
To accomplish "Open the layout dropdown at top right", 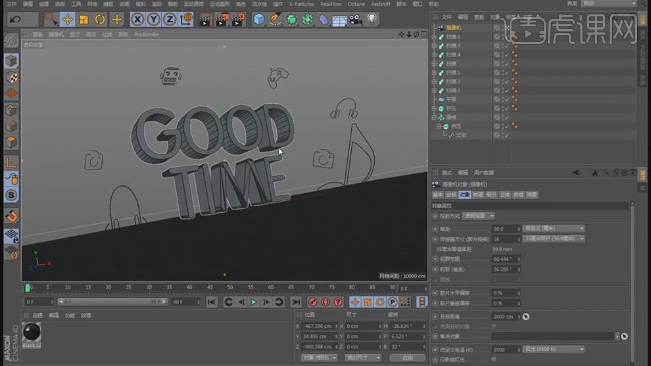I will click(609, 3).
